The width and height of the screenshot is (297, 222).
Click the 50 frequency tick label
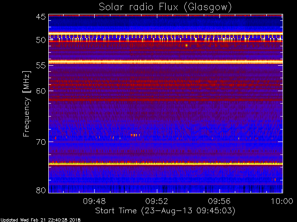pos(41,40)
